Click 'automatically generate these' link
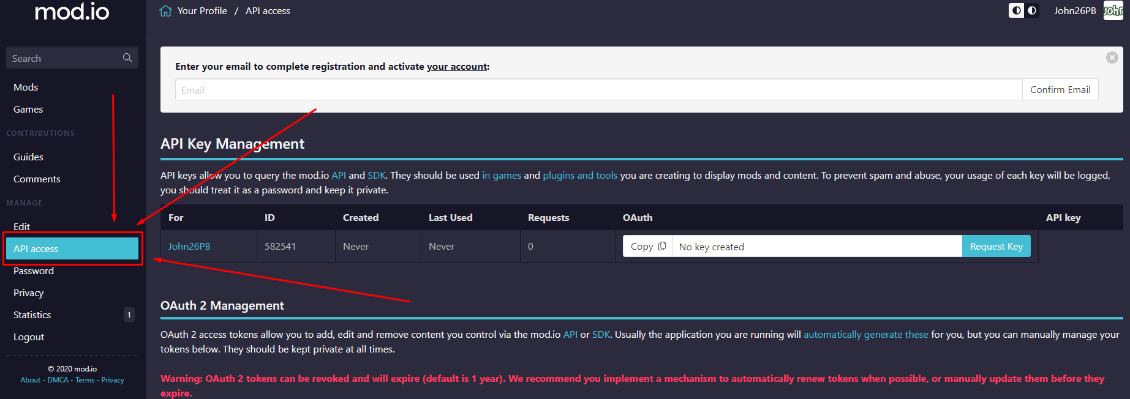Viewport: 1130px width, 399px height. [865, 334]
